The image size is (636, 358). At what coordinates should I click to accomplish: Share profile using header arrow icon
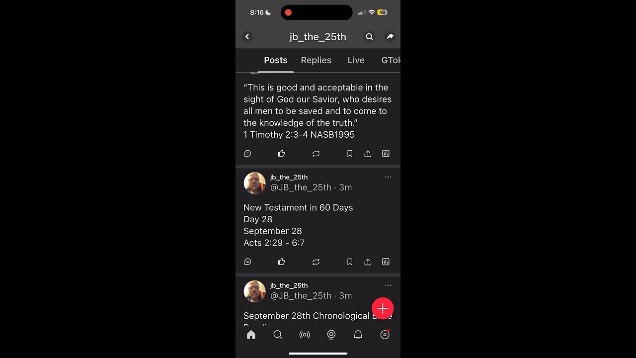pos(390,37)
